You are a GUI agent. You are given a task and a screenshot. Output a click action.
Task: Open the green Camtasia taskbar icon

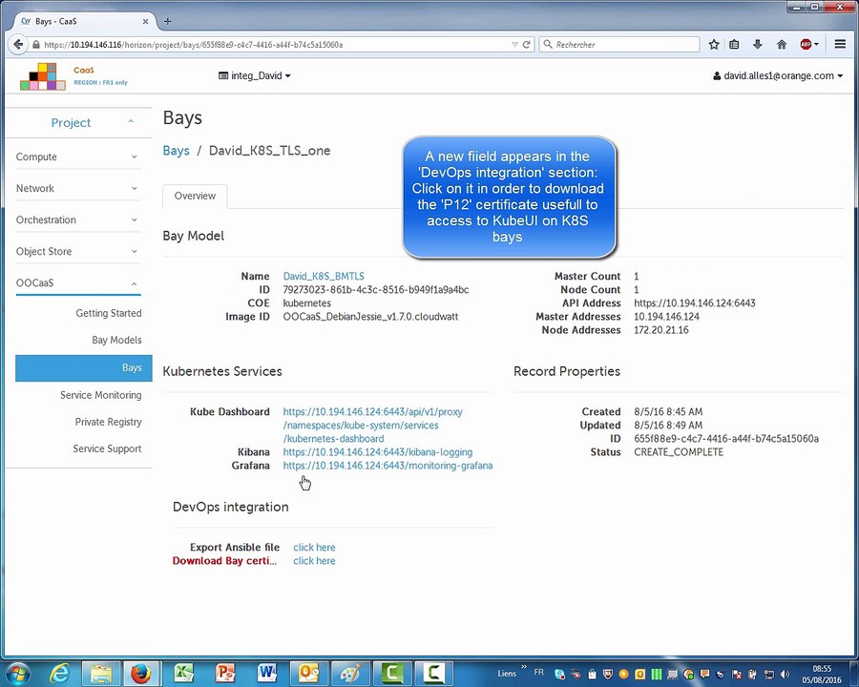pyautogui.click(x=391, y=674)
